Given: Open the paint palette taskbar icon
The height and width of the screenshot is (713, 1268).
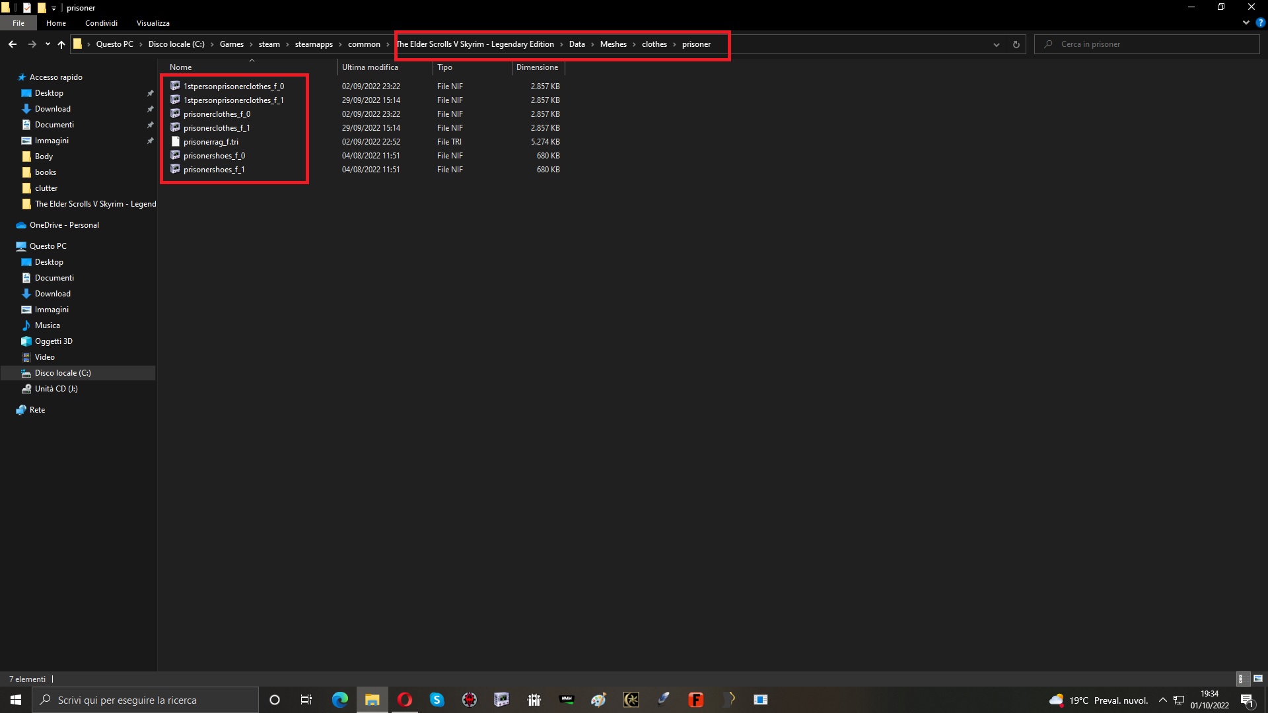Looking at the screenshot, I should pos(599,700).
